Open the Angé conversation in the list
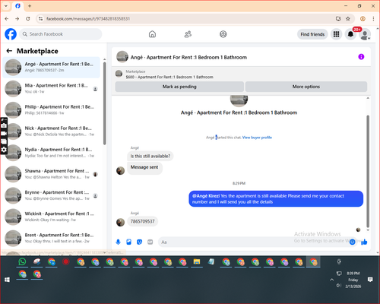Screen dimensions: 380x304 pos(51,67)
